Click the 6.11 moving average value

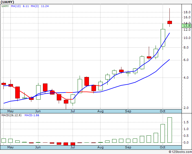click(x=26, y=6)
